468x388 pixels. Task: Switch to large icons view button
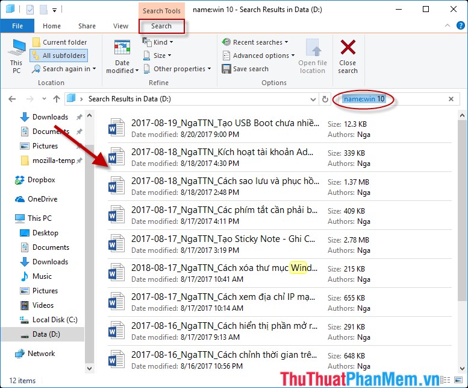(x=458, y=380)
